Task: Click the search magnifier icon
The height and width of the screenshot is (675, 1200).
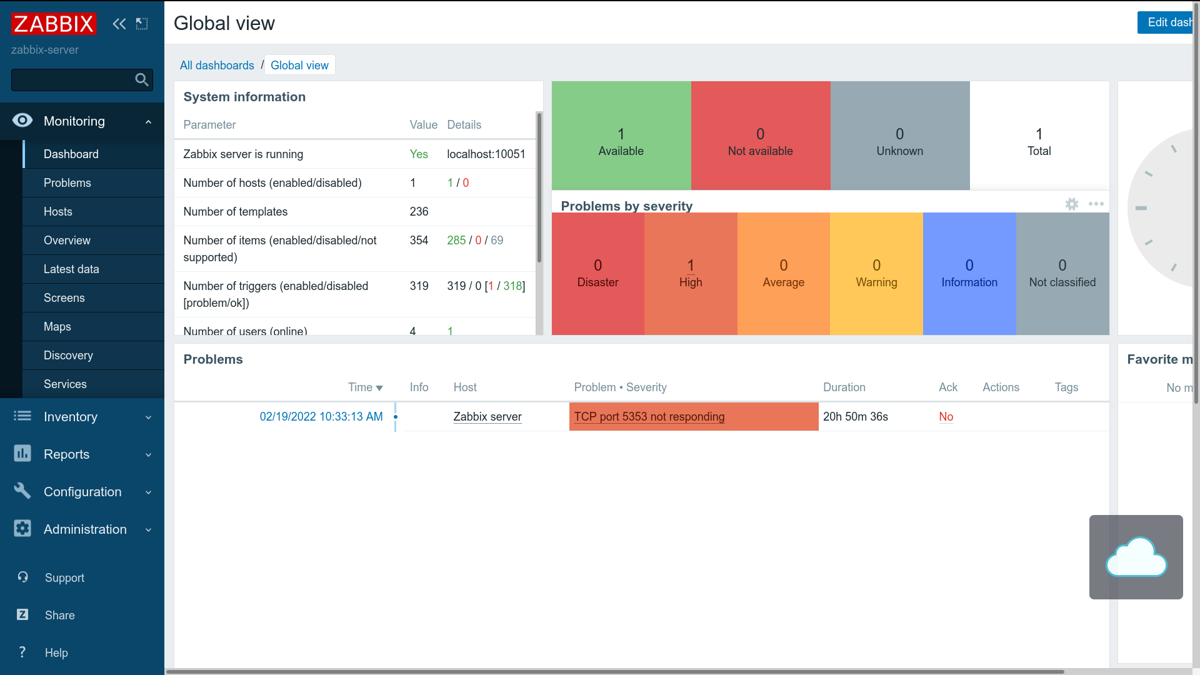Action: pyautogui.click(x=142, y=79)
